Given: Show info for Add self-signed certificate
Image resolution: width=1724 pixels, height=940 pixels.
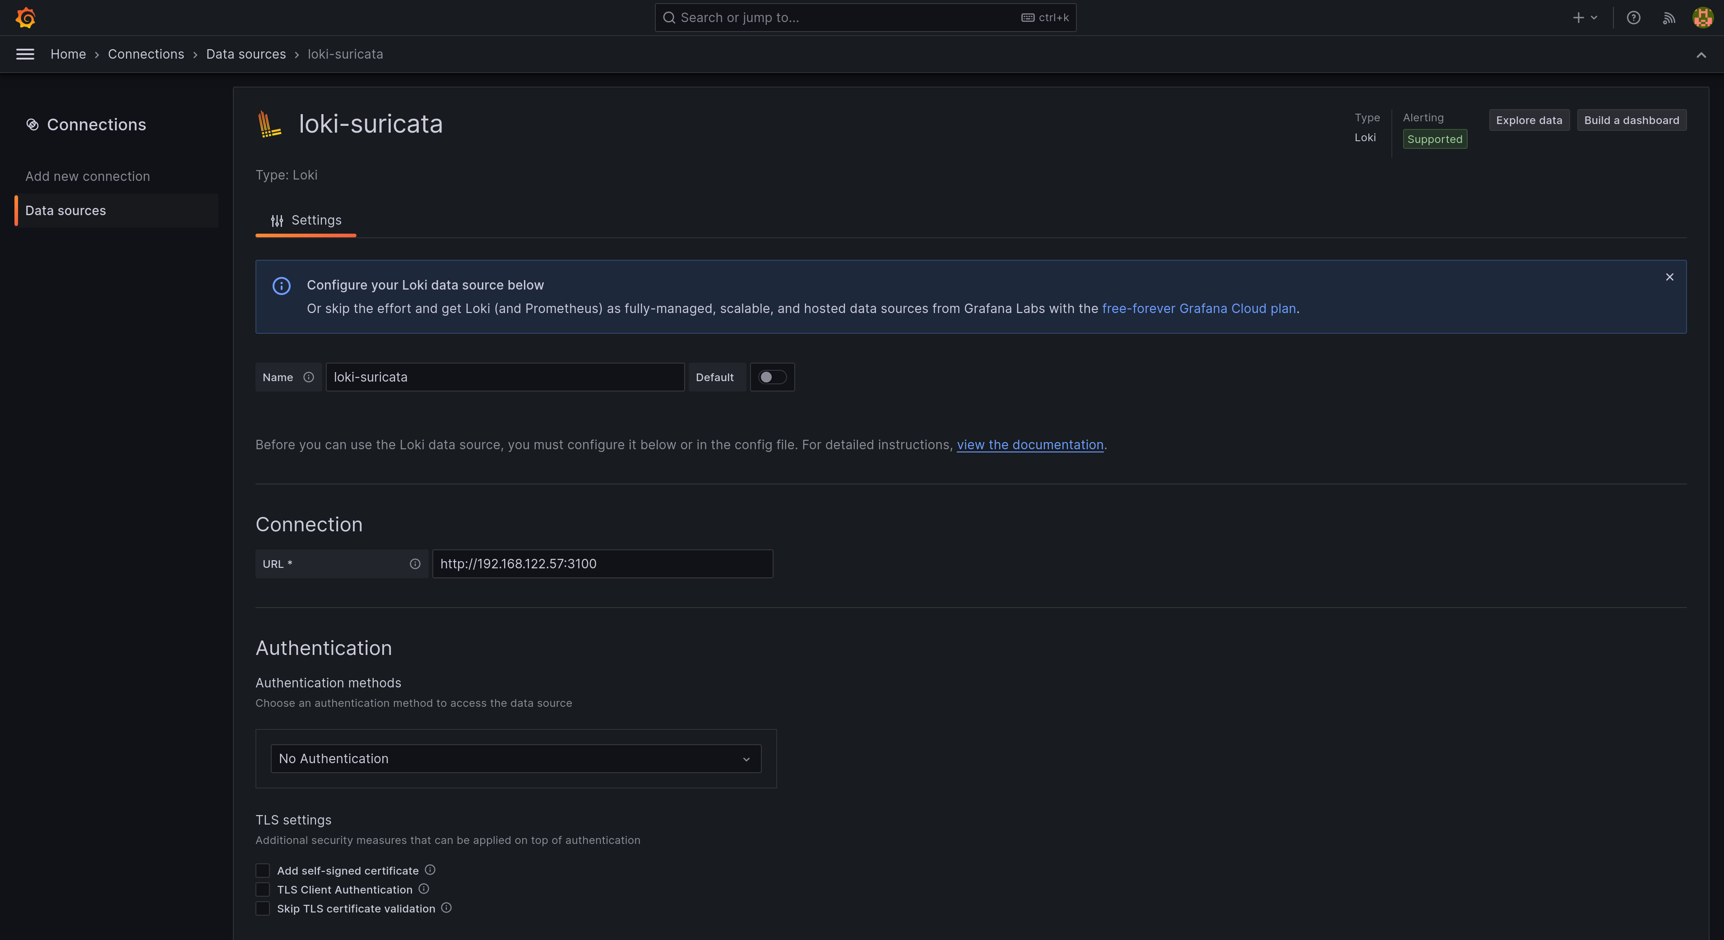Looking at the screenshot, I should [431, 870].
